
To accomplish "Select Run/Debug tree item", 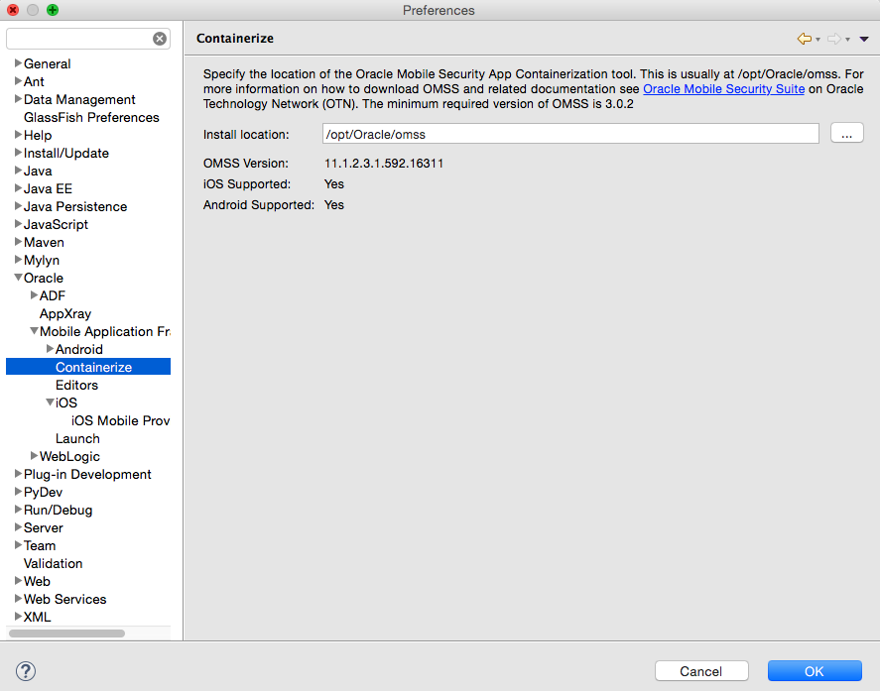I will 58,510.
